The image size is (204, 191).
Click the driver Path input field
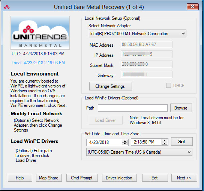click(x=133, y=108)
